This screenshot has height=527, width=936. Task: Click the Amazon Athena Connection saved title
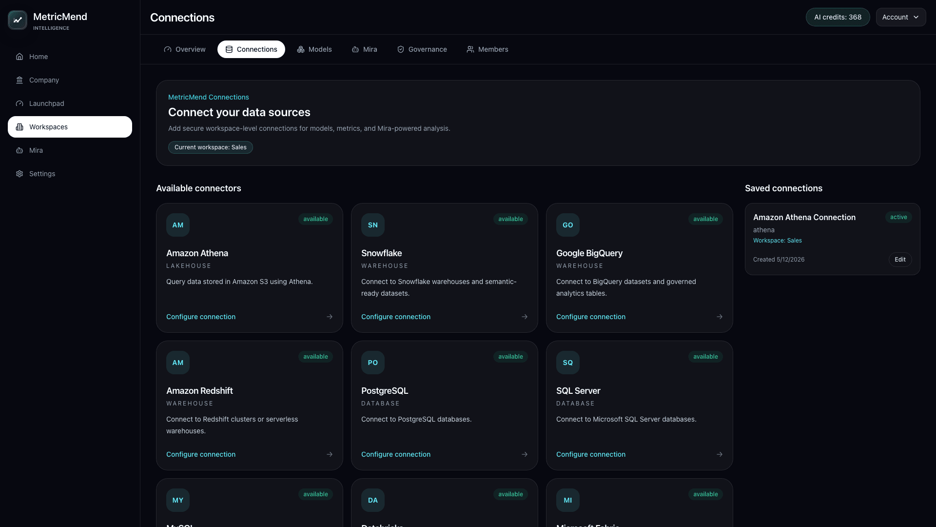click(x=804, y=217)
